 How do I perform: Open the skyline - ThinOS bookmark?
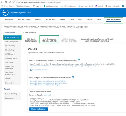pyautogui.click(x=7, y=6)
